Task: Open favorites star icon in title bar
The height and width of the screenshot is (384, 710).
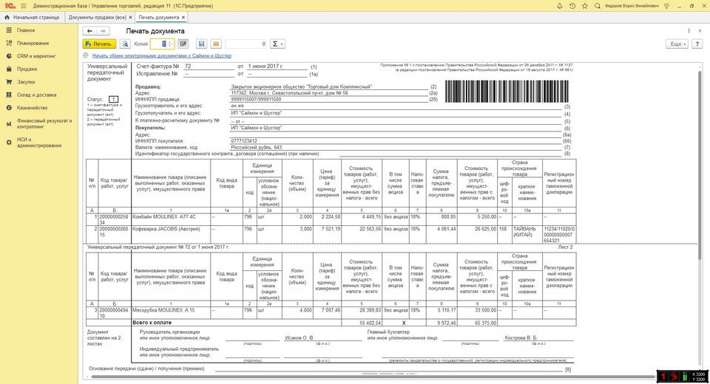Action: pos(584,6)
